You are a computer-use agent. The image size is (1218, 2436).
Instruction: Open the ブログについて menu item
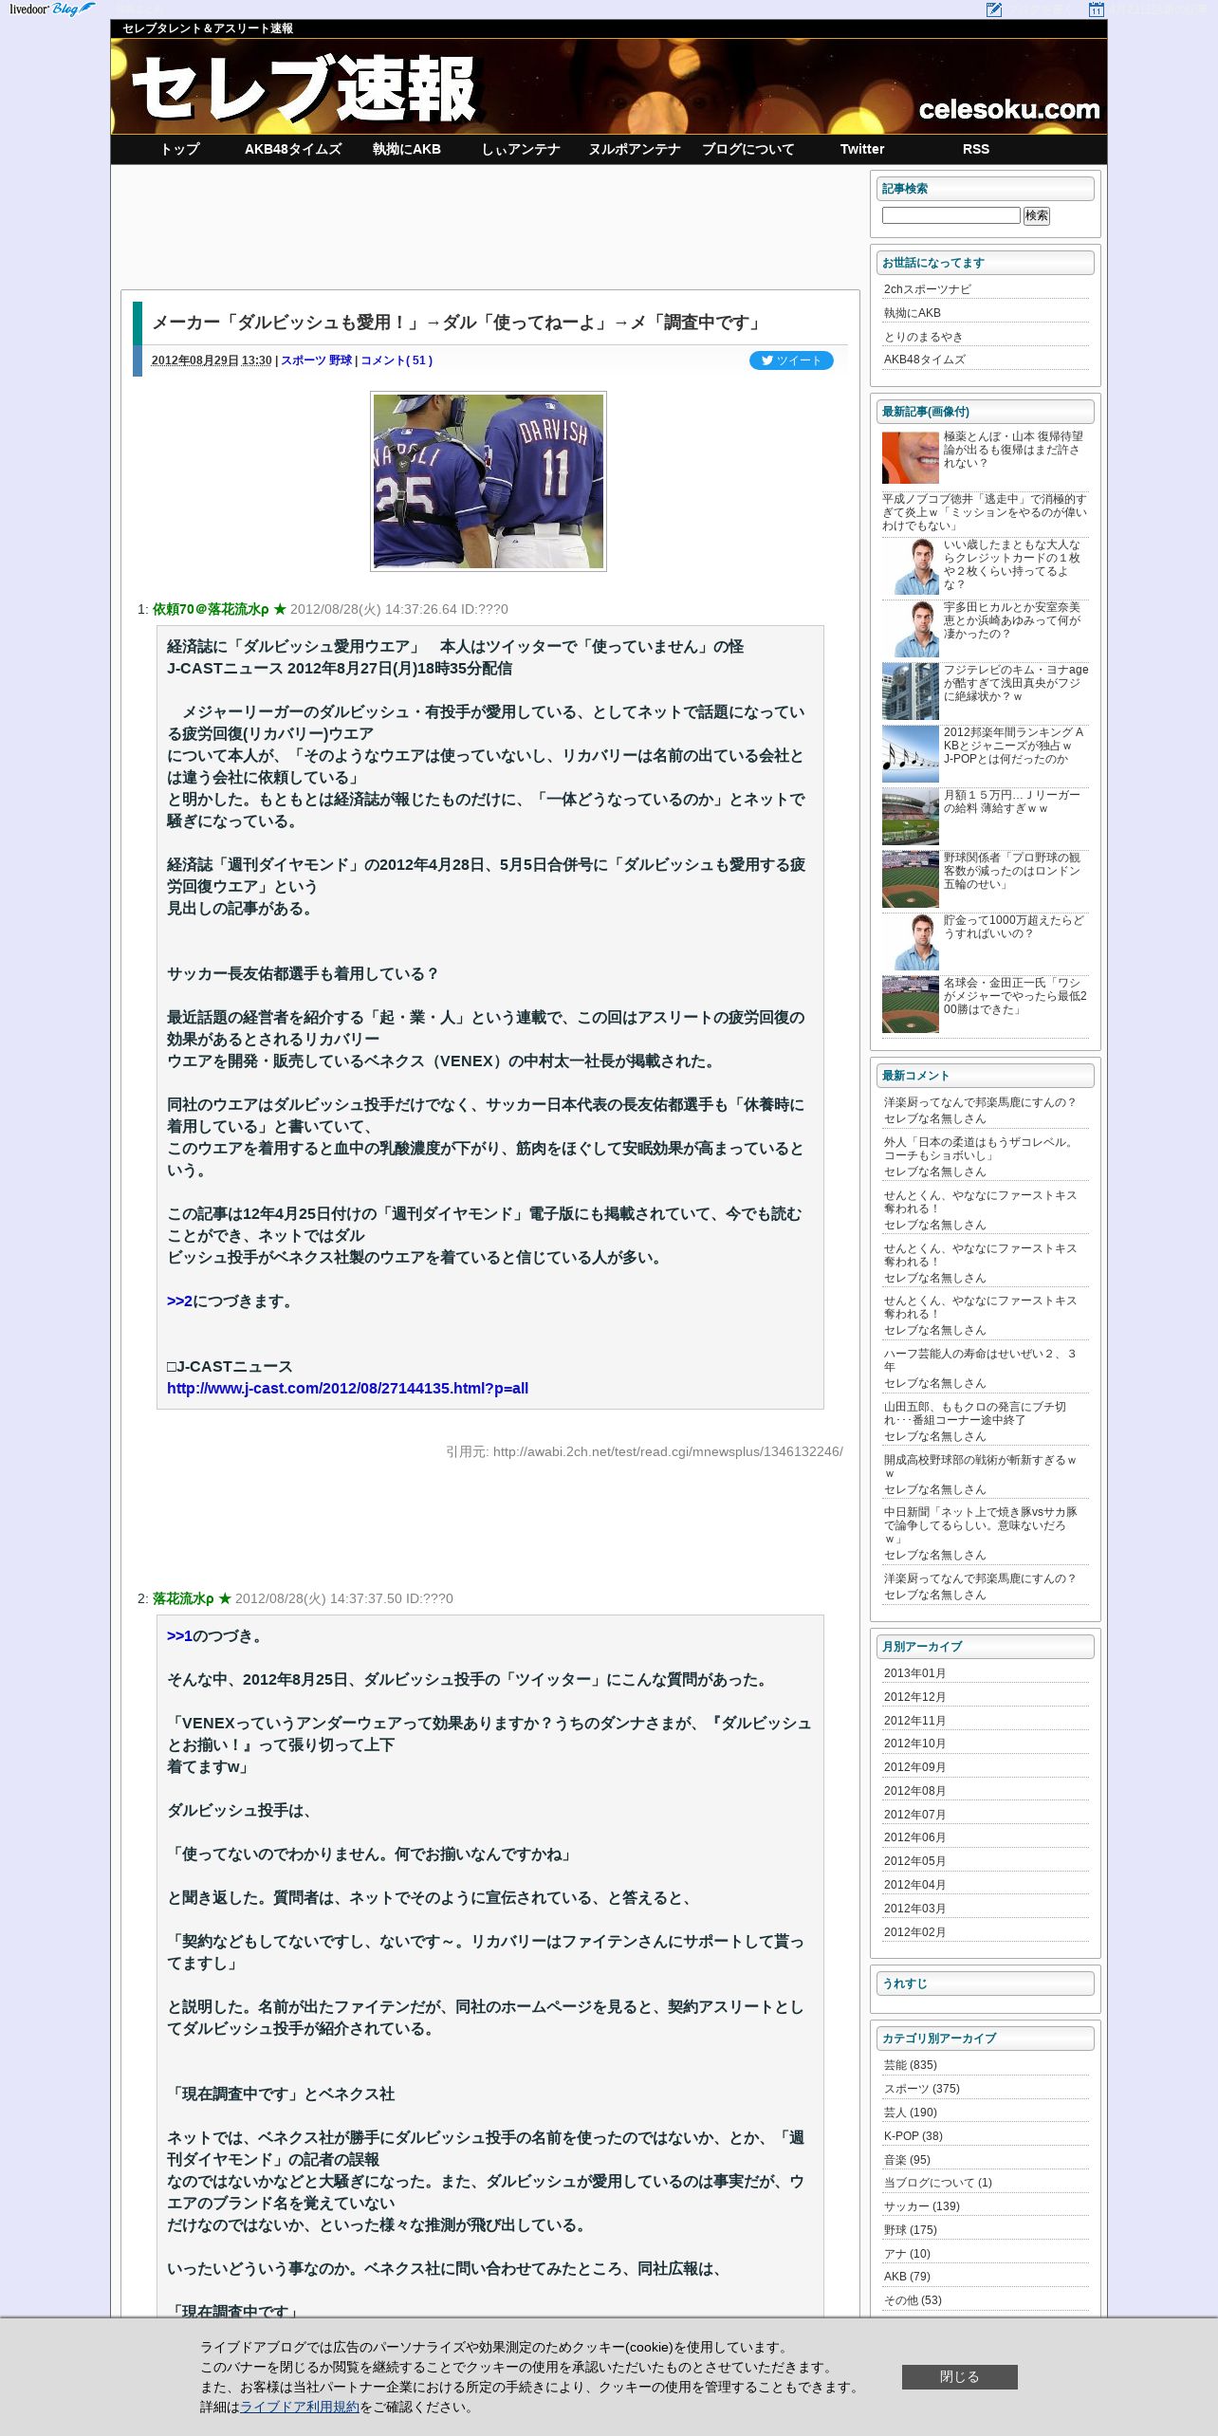tap(748, 149)
